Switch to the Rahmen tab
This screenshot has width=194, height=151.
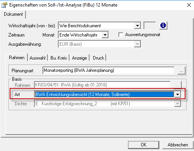click(17, 58)
